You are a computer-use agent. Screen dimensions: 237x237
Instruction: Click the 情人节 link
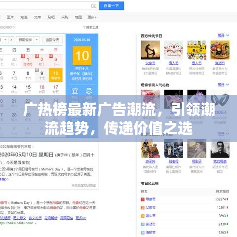[x=173, y=63]
